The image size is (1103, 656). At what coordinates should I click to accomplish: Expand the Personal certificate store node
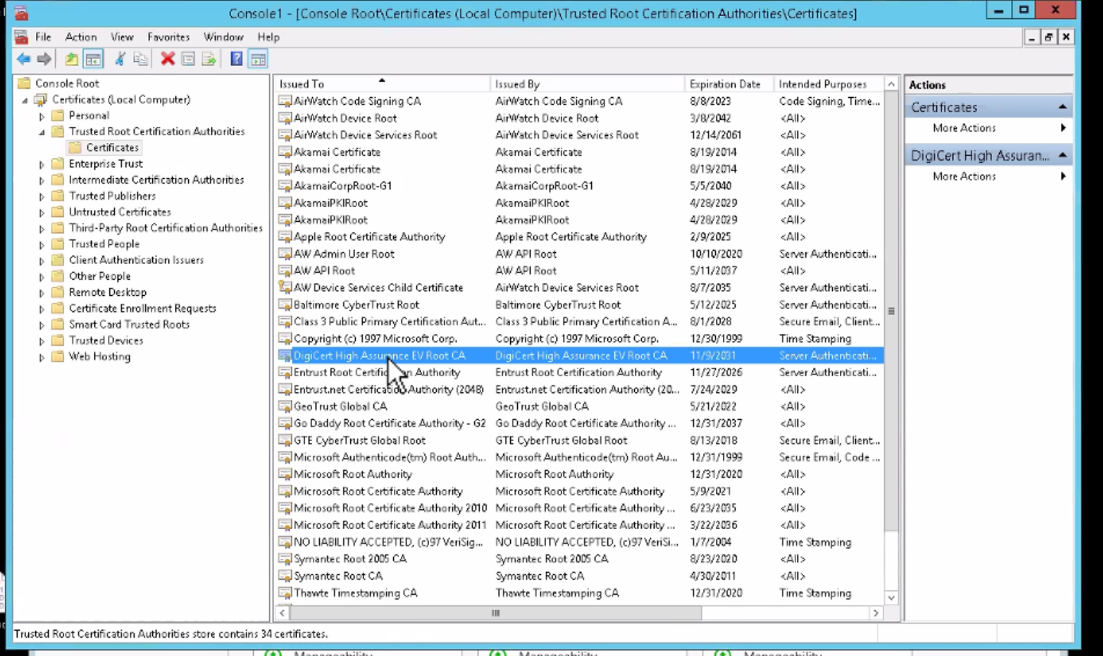[x=42, y=116]
